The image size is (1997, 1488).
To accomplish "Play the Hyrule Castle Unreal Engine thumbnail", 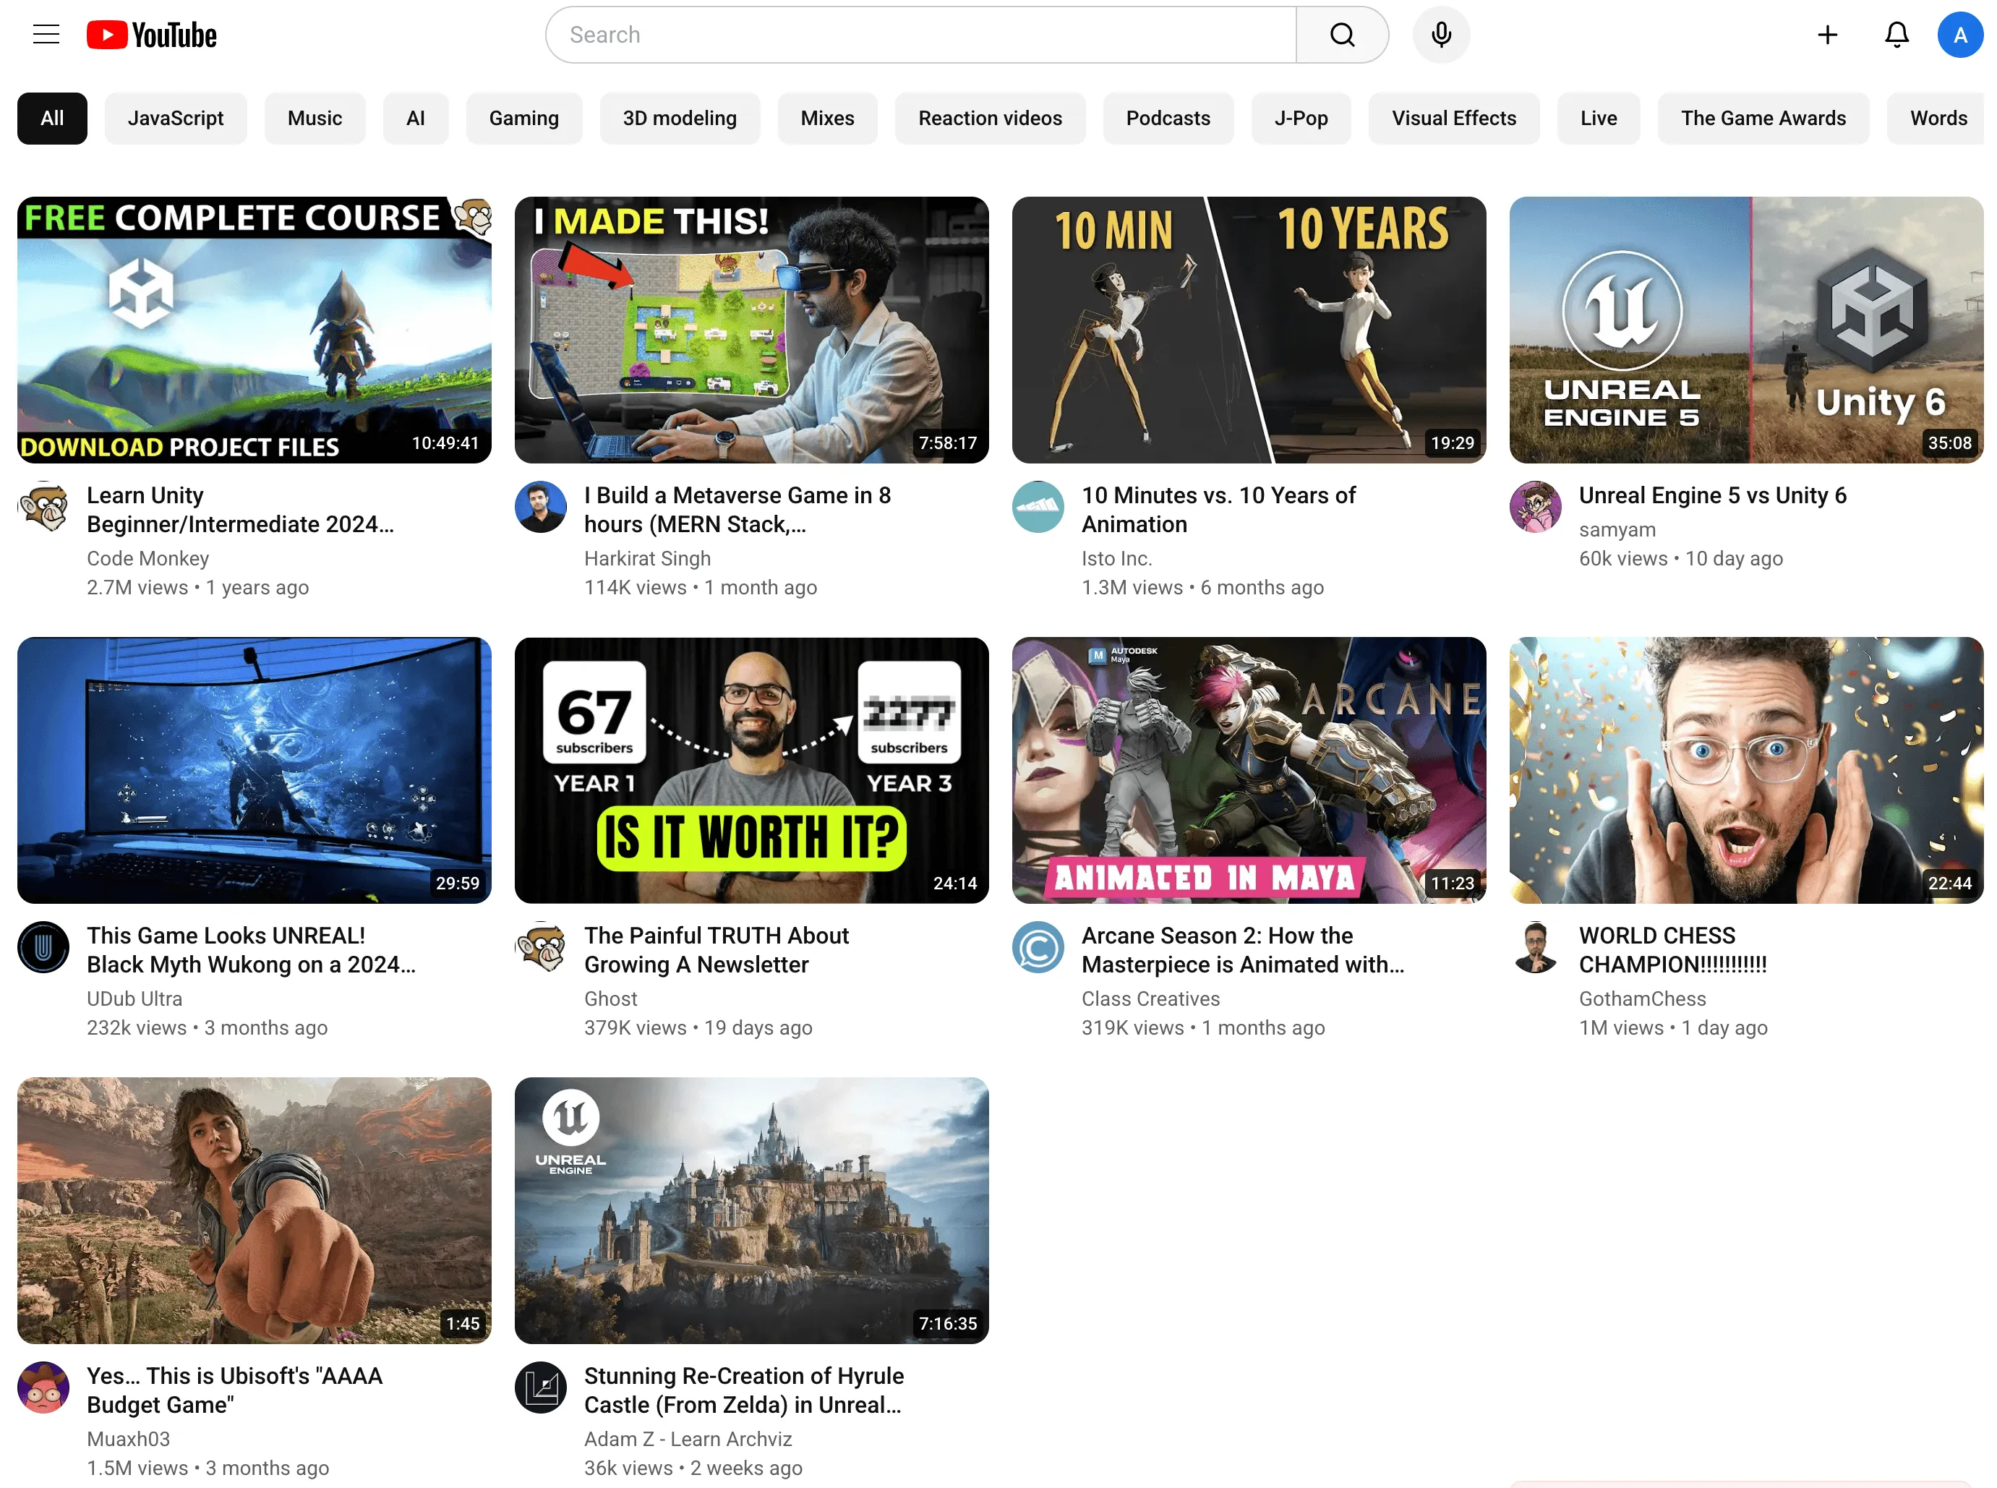I will 751,1210.
